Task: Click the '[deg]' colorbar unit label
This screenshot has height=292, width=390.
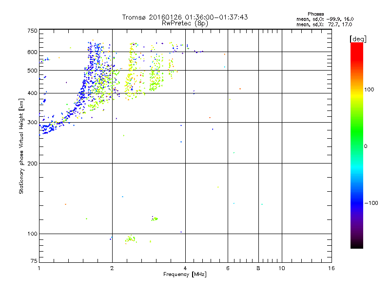Action: [358, 39]
